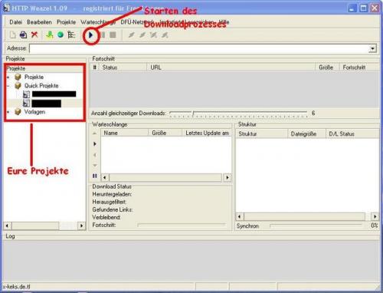
Task: Click the new document toolbar icon
Action: pyautogui.click(x=13, y=35)
